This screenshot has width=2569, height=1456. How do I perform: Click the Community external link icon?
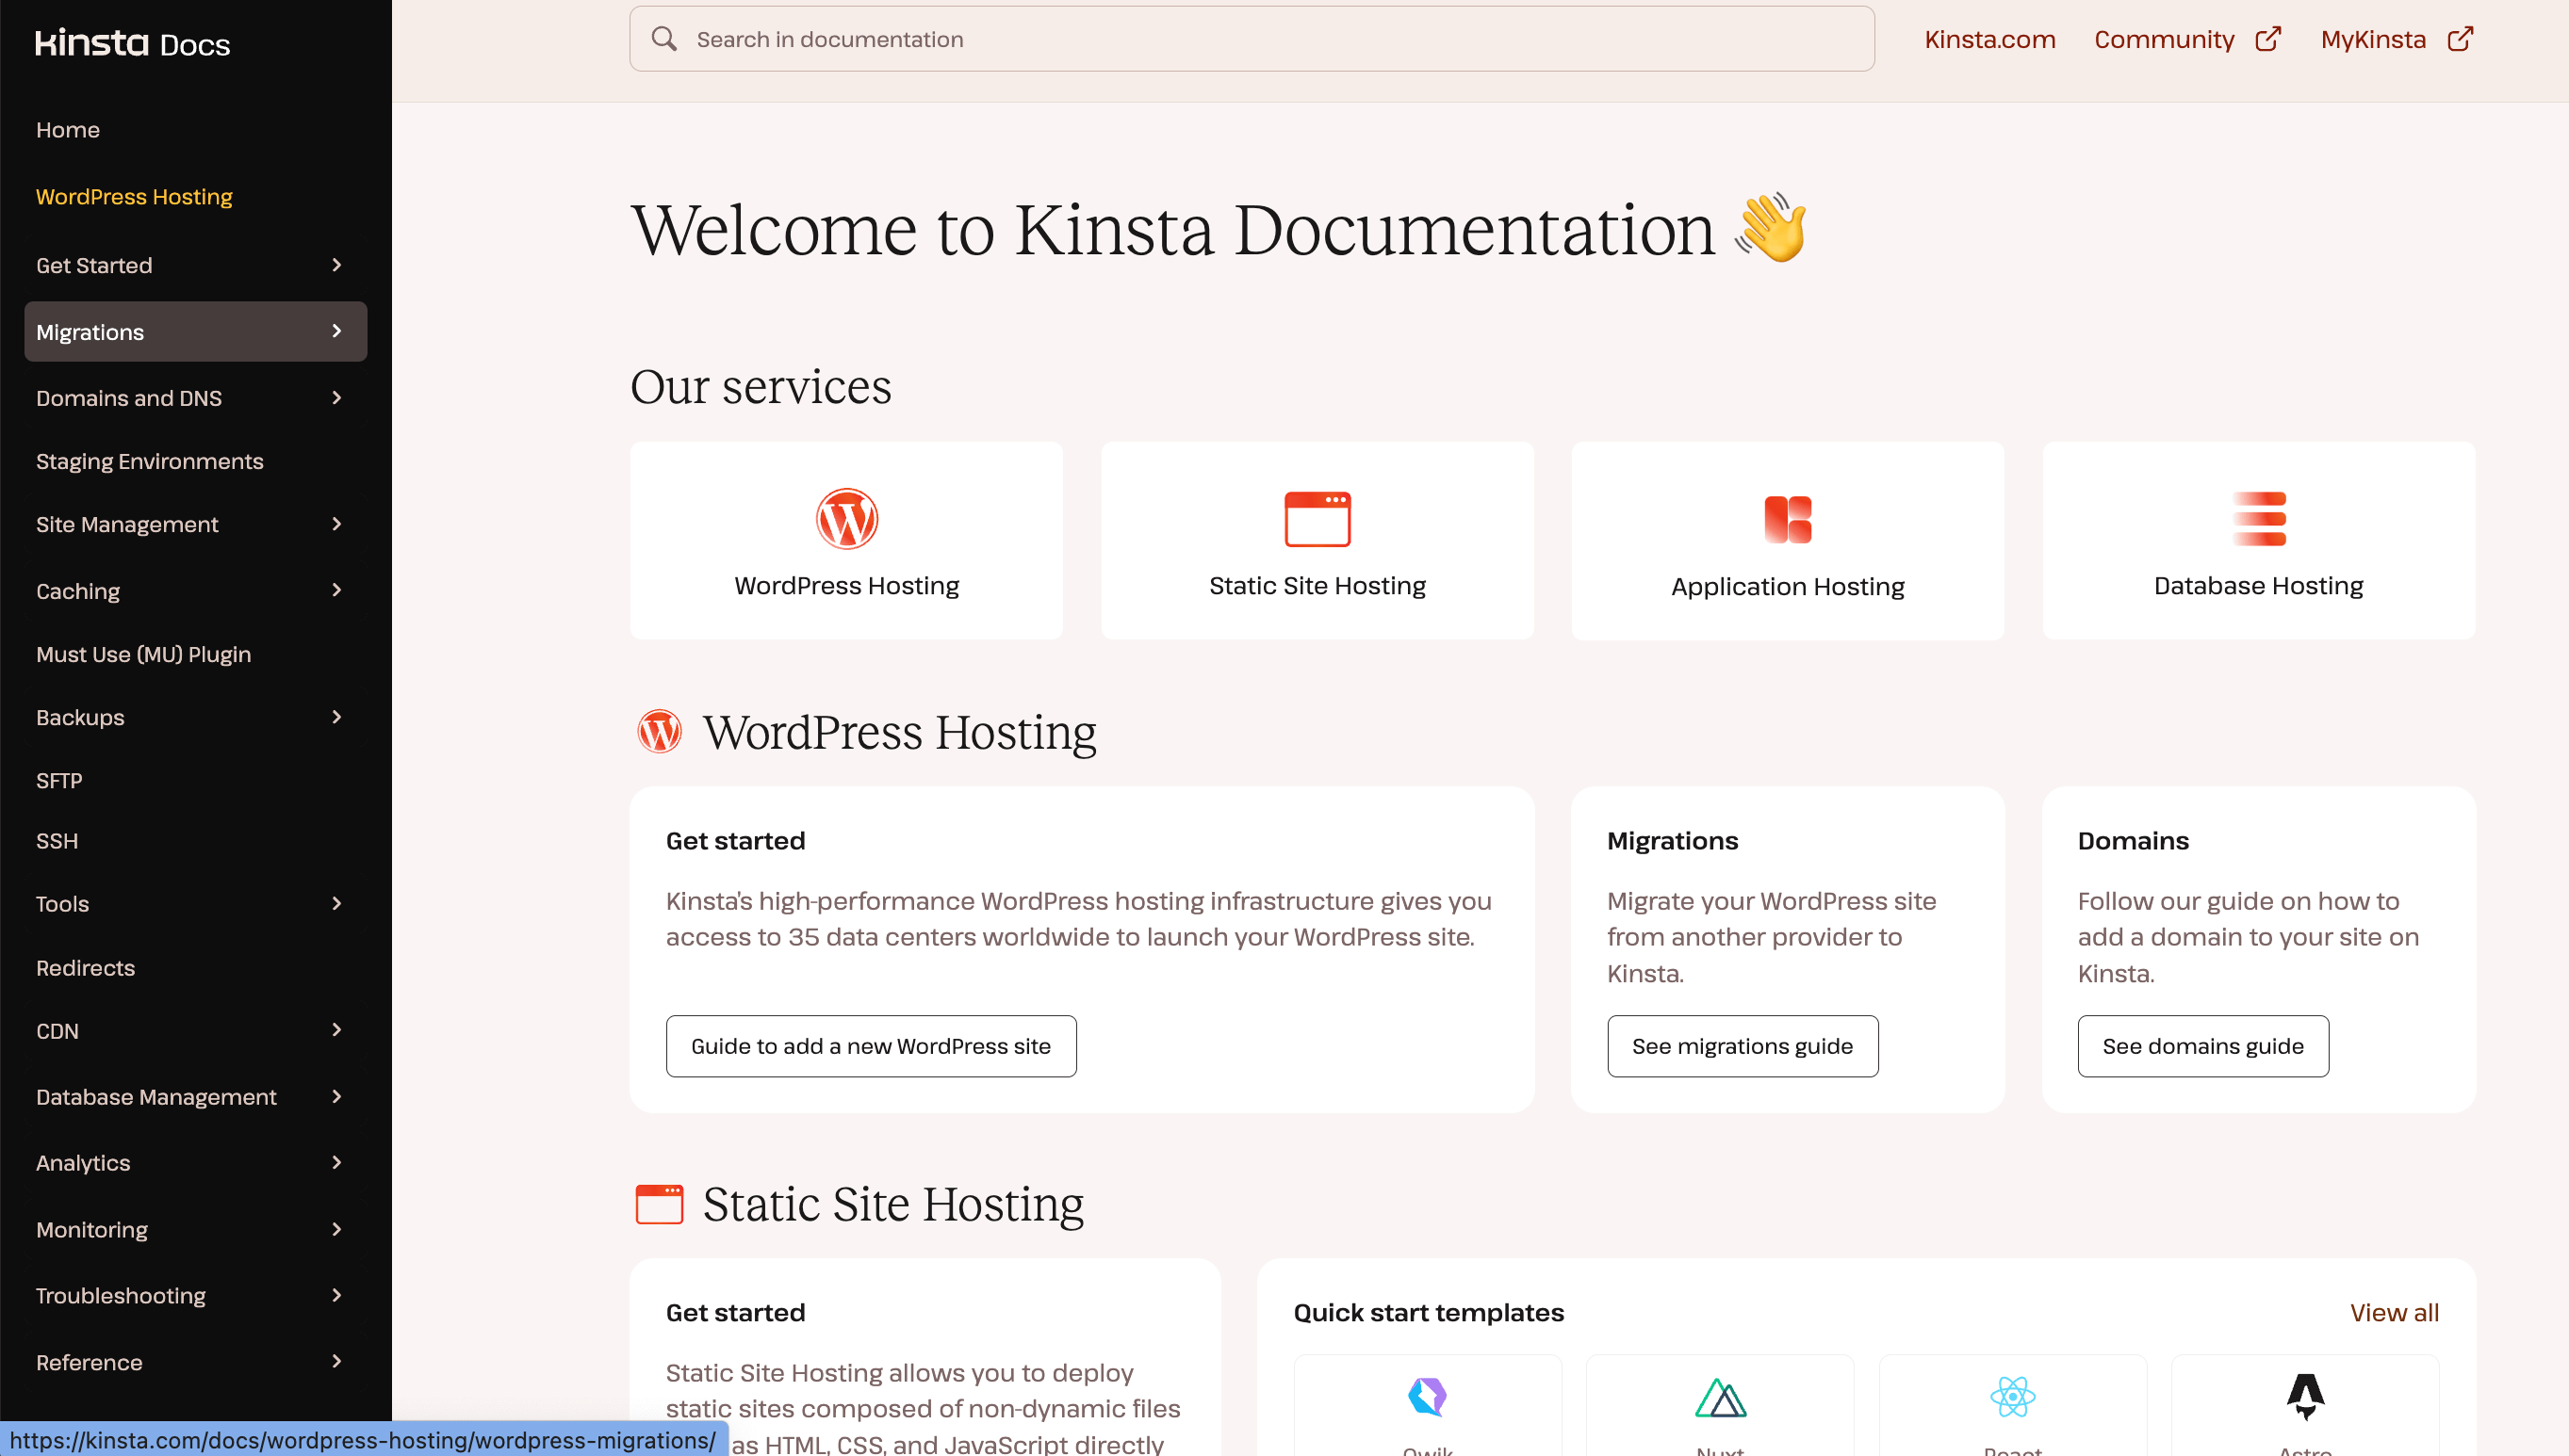[2267, 39]
